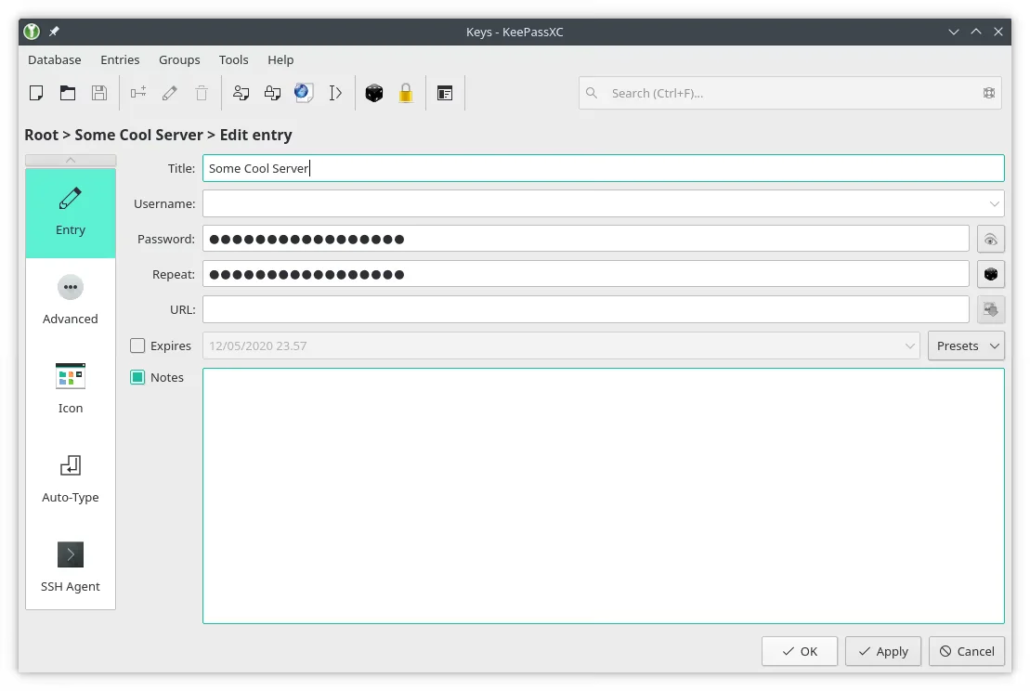Open the save database icon
1030x691 pixels.
(98, 93)
